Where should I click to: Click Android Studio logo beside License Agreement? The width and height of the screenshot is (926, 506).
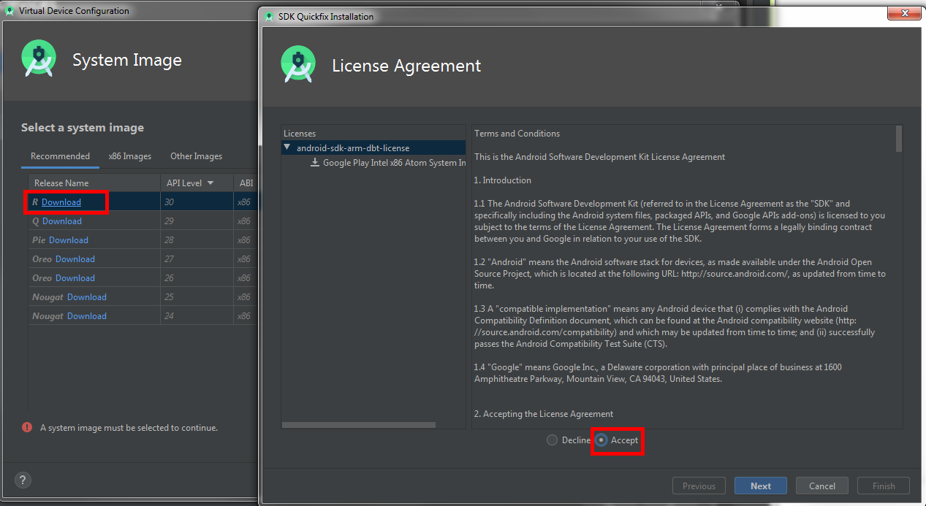pos(298,65)
